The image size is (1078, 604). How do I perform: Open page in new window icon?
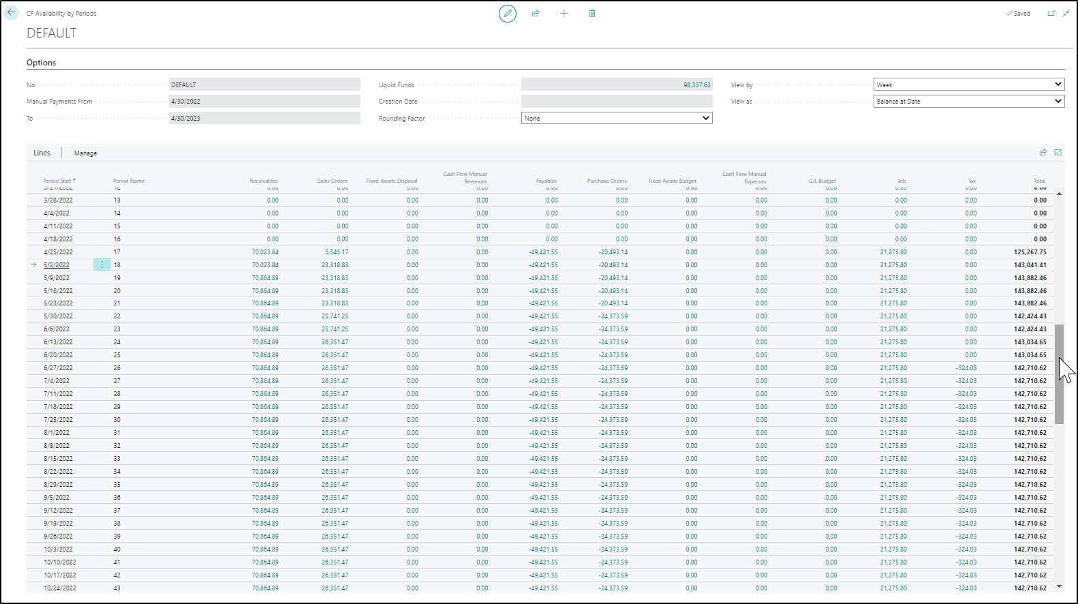click(x=1051, y=14)
